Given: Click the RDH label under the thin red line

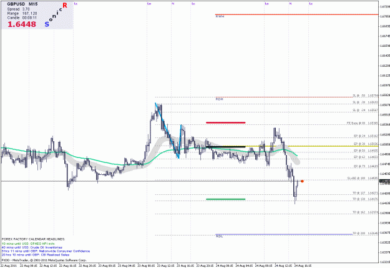Looking at the screenshot, I should pos(219,99).
